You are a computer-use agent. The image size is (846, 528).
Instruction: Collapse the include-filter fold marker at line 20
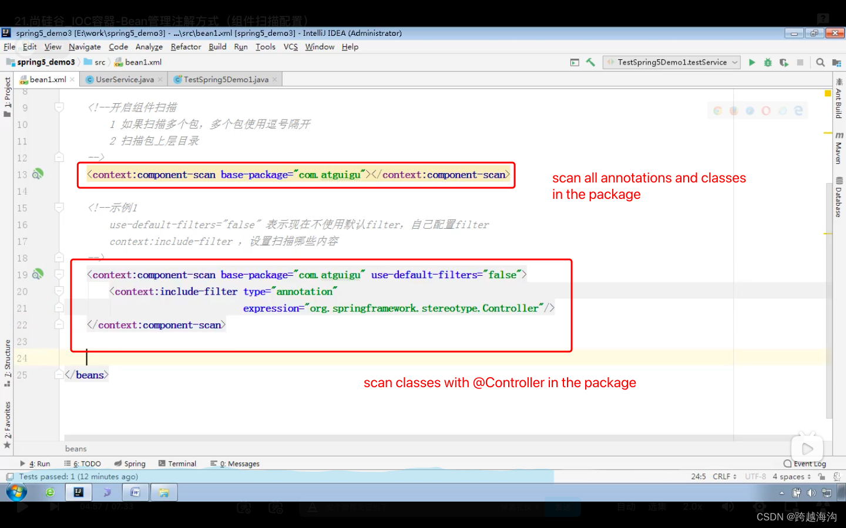(59, 291)
